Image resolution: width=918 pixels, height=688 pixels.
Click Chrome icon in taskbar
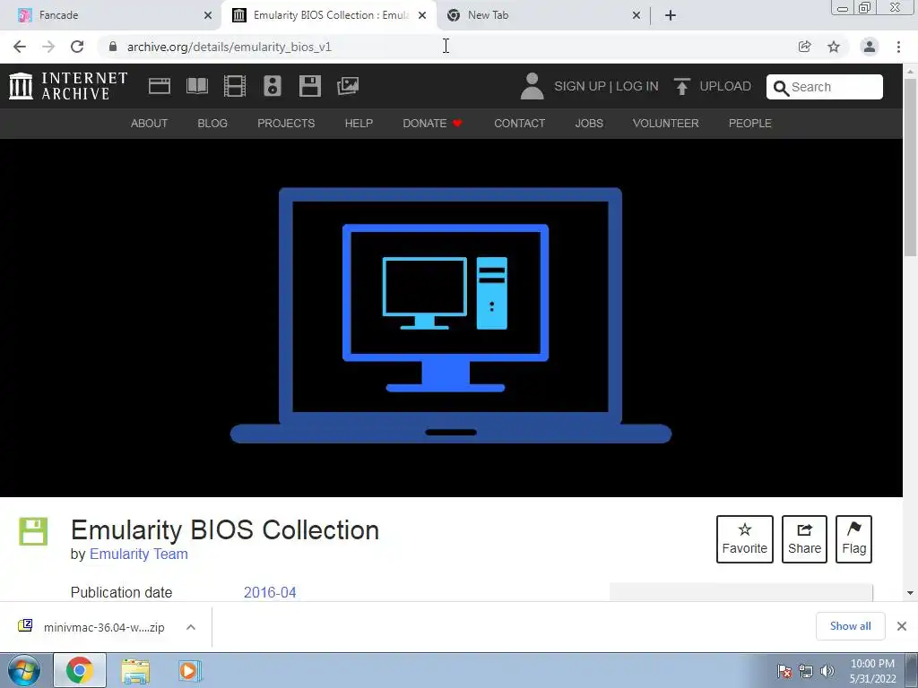click(x=80, y=670)
